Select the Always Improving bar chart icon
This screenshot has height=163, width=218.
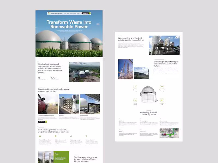coord(71,136)
